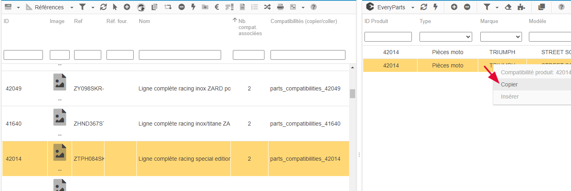Click the plus icon in EveryParts toolbar
Screen dimensions: 571x191
coord(454,7)
